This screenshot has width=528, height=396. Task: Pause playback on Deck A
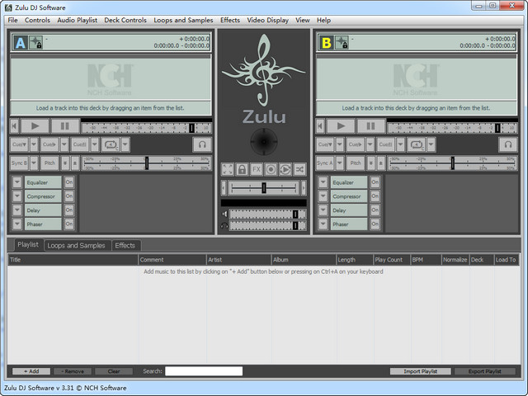[65, 126]
